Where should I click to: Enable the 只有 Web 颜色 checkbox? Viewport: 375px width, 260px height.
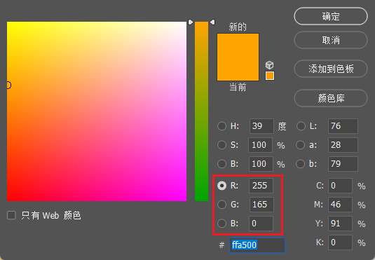(11, 215)
